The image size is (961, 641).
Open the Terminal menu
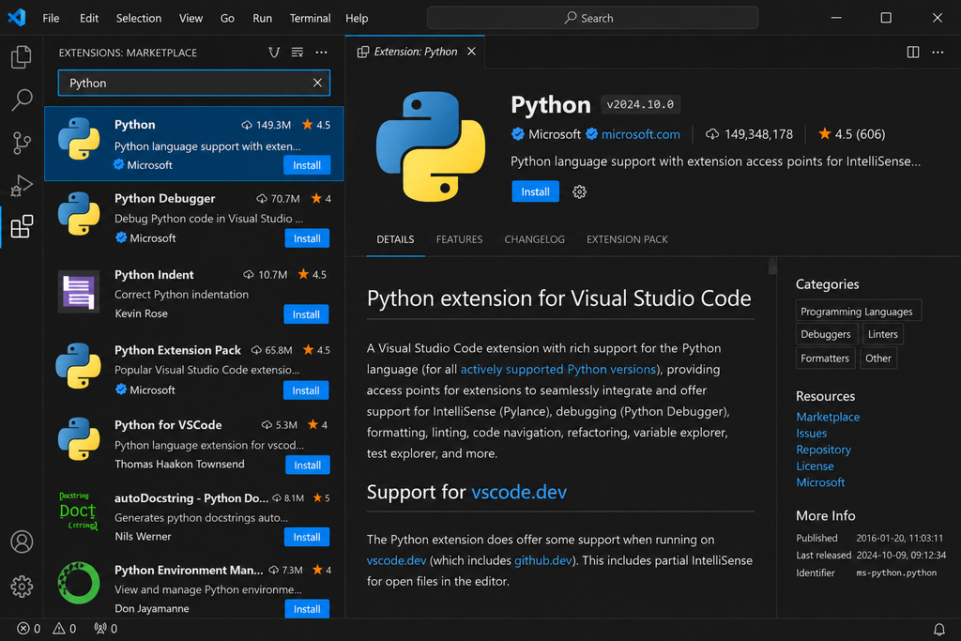click(310, 19)
